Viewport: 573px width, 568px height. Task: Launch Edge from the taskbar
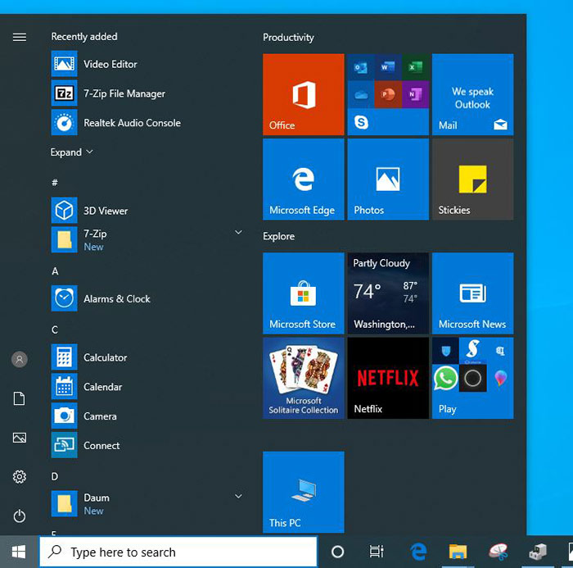[418, 552]
